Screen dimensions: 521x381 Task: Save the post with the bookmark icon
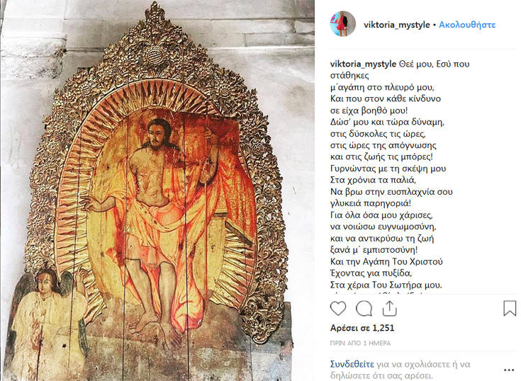coord(510,308)
